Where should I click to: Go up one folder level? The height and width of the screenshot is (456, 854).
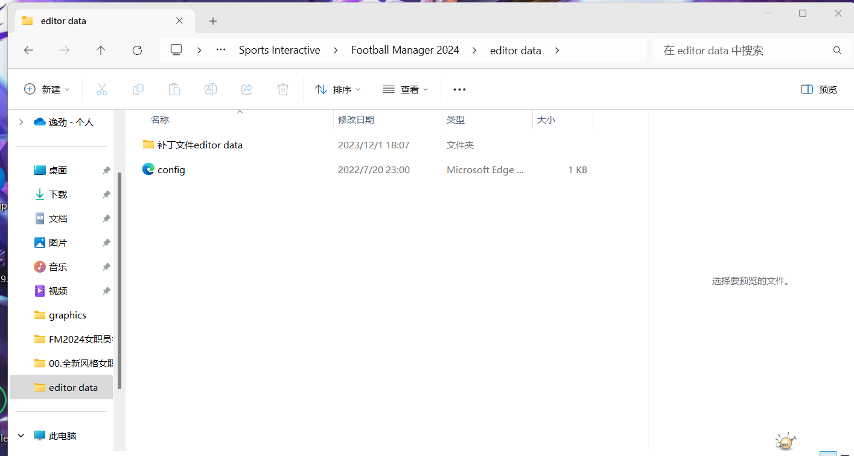tap(101, 51)
